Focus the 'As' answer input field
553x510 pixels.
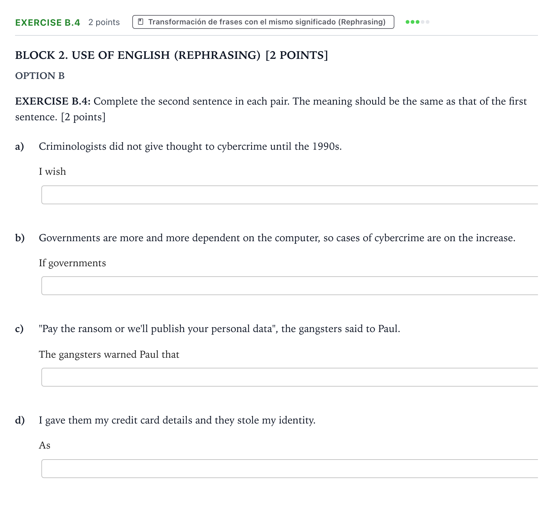tap(290, 469)
